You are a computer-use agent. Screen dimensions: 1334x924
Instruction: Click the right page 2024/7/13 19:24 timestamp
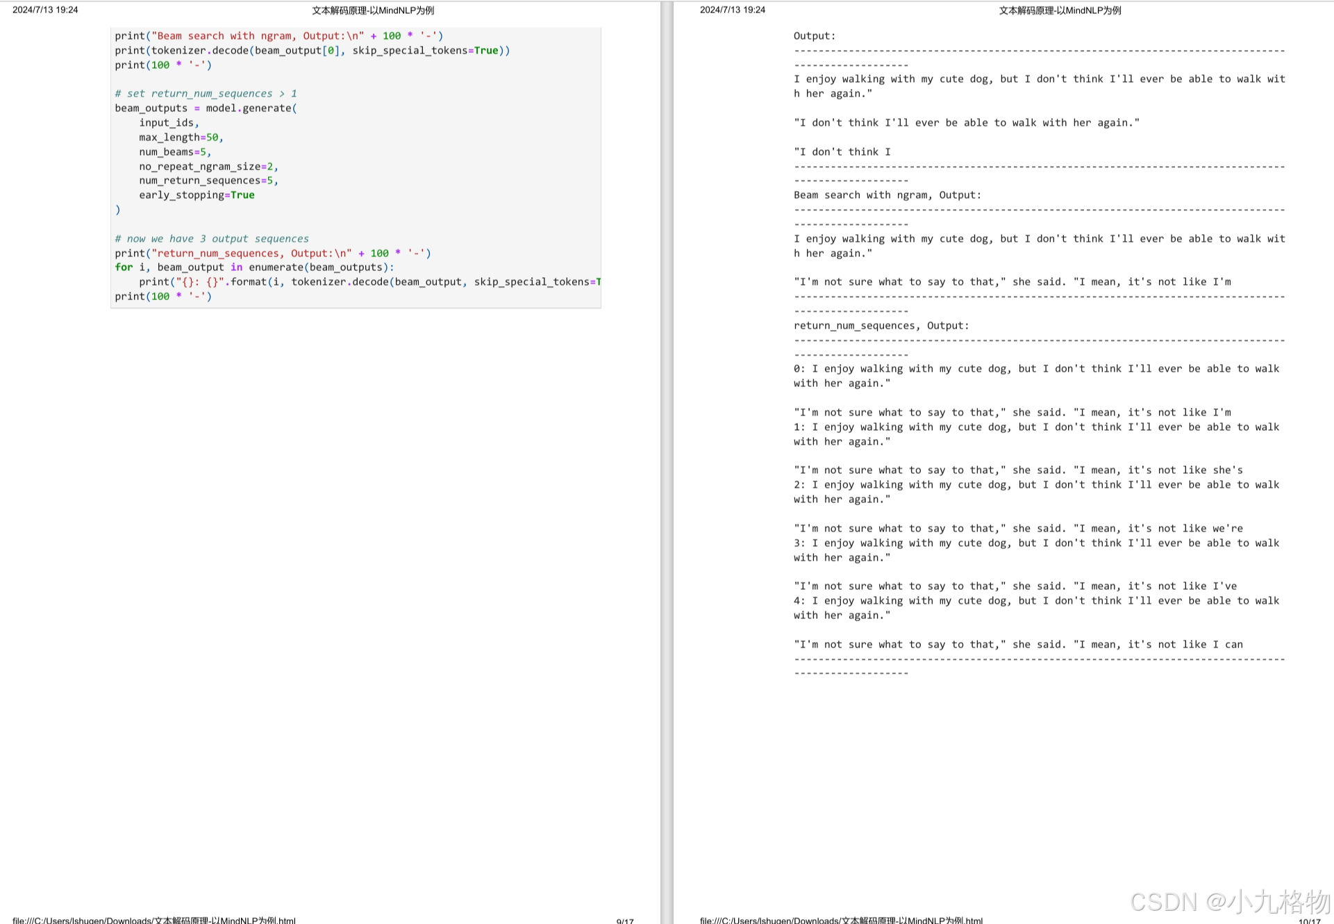(x=732, y=10)
